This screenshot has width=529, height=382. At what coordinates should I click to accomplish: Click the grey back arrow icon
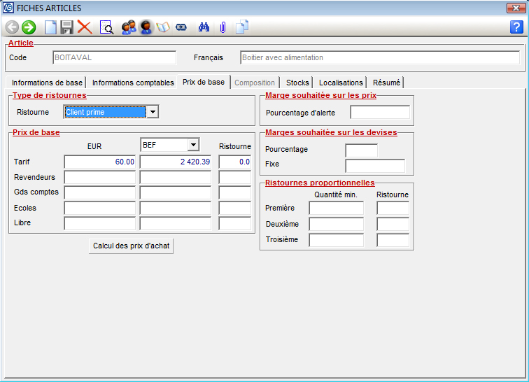click(12, 27)
